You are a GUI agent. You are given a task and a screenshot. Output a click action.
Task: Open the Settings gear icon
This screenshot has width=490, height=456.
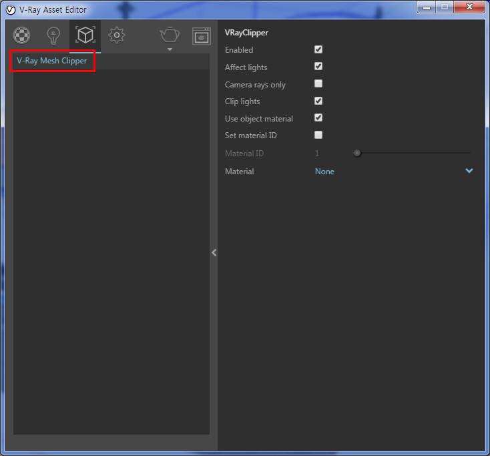point(117,35)
